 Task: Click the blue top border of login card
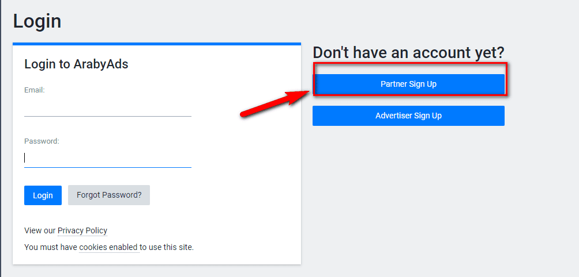pos(157,44)
